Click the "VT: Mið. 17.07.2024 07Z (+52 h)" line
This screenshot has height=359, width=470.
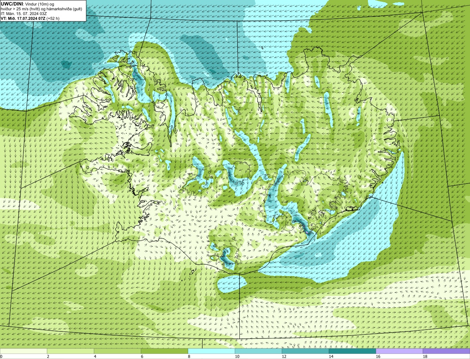coord(30,18)
